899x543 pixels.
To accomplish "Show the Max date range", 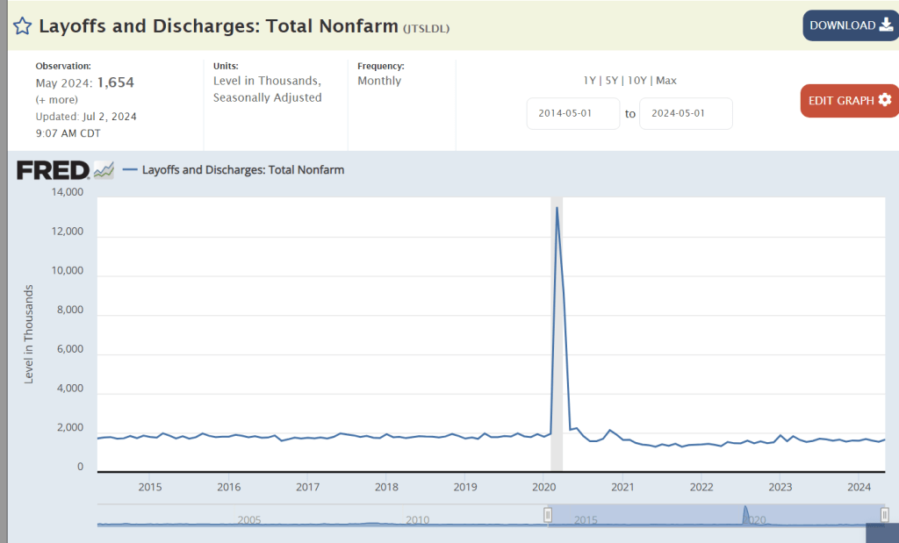I will tap(666, 81).
